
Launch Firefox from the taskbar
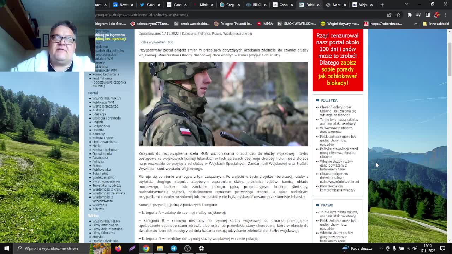[x=118, y=248]
